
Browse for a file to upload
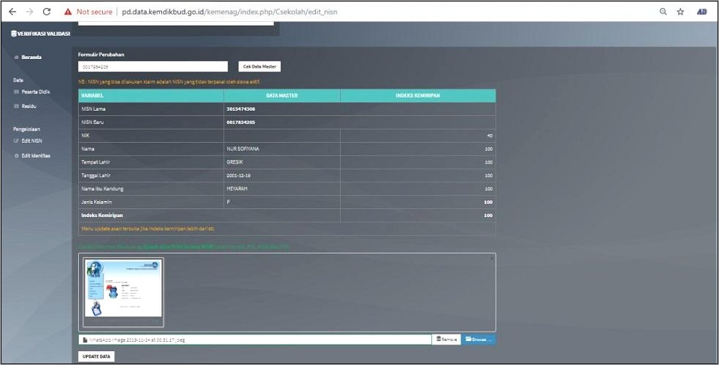coord(479,340)
